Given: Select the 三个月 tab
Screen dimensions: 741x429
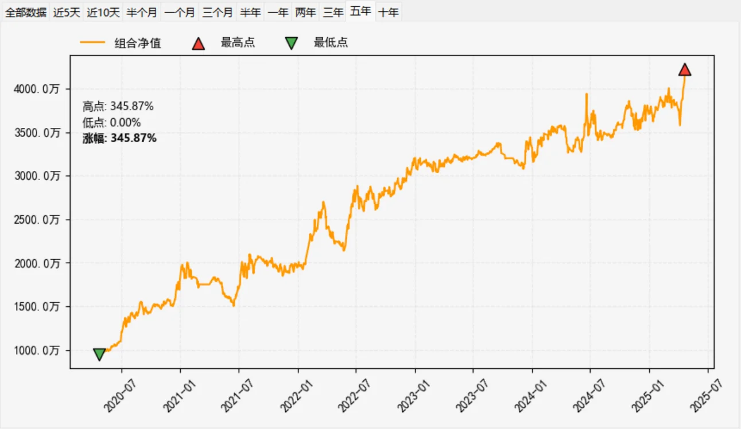Looking at the screenshot, I should click(x=218, y=12).
